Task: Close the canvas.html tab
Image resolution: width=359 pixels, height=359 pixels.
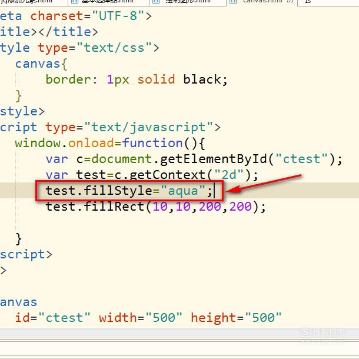Action: (290, 1)
